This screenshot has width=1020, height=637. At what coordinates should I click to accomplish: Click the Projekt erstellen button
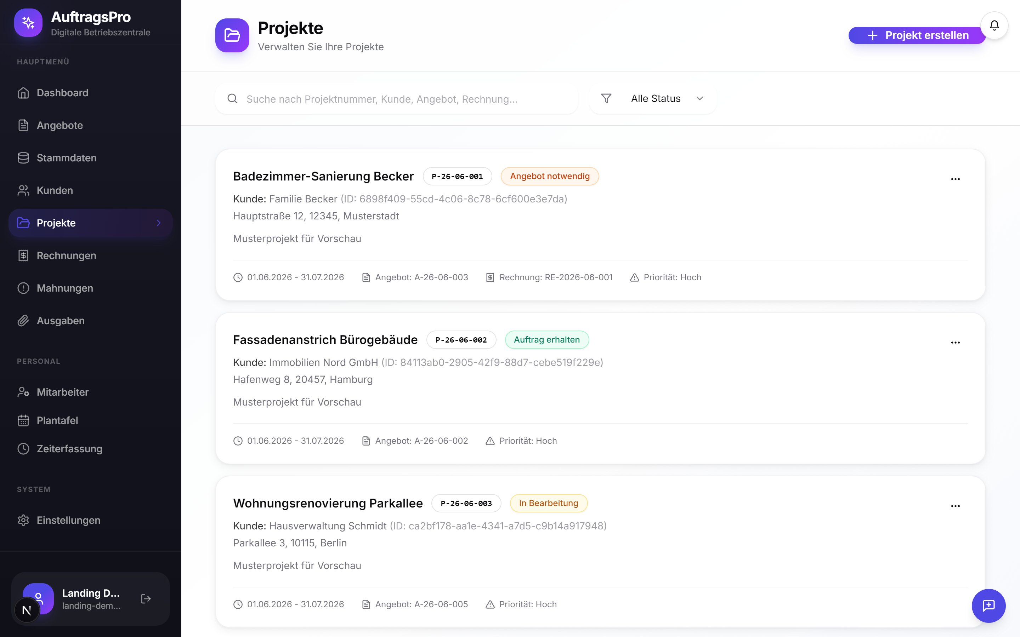917,35
